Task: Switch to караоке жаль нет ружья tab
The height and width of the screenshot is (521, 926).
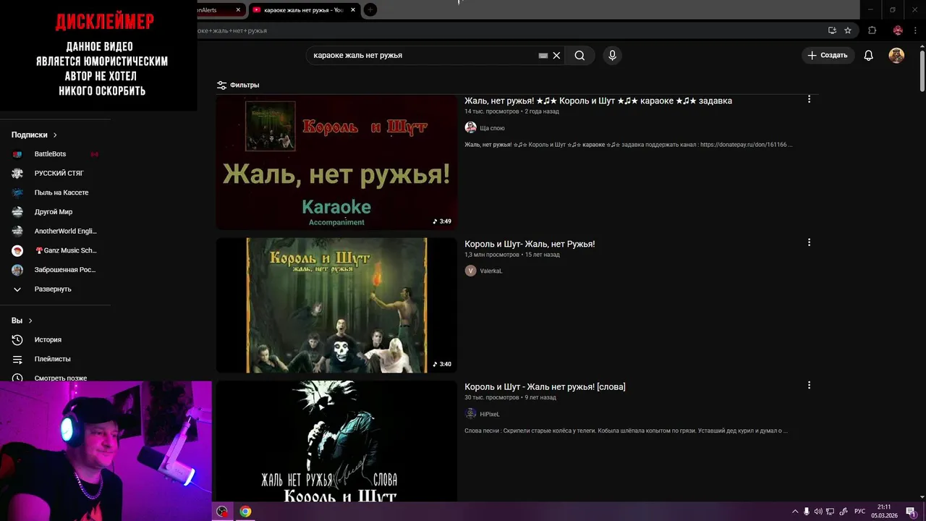Action: (x=302, y=10)
